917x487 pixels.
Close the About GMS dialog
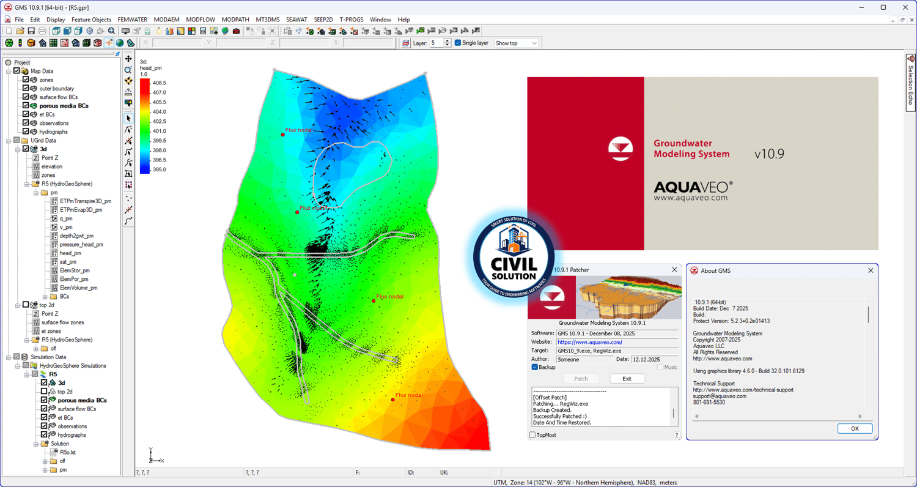(x=871, y=270)
